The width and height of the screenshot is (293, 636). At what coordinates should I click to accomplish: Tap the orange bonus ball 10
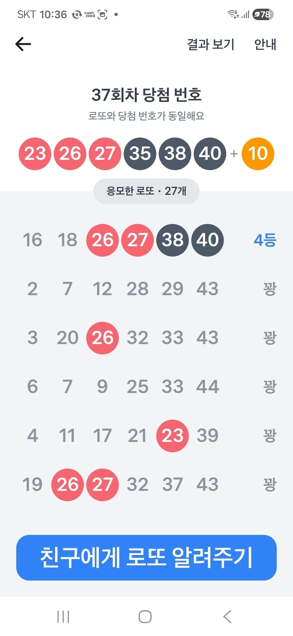(x=258, y=154)
